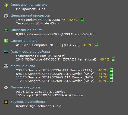Click the optical disc icon

point(6,88)
